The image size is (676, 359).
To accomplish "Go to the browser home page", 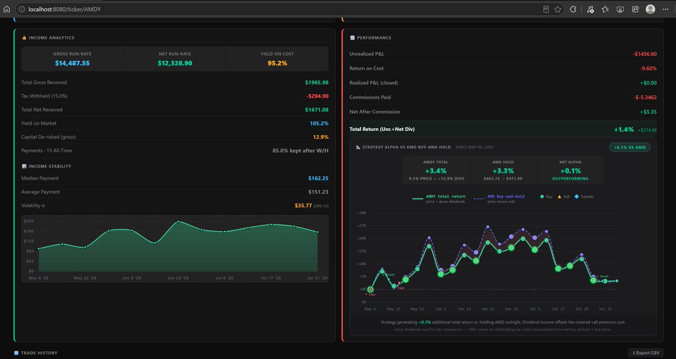I will (x=7, y=9).
